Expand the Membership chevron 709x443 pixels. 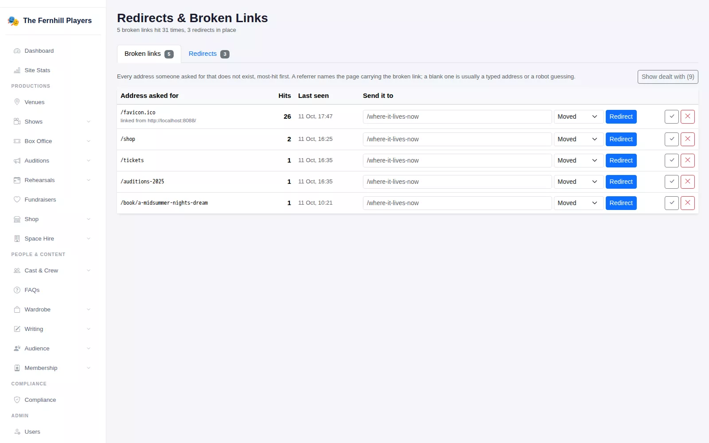(89, 368)
